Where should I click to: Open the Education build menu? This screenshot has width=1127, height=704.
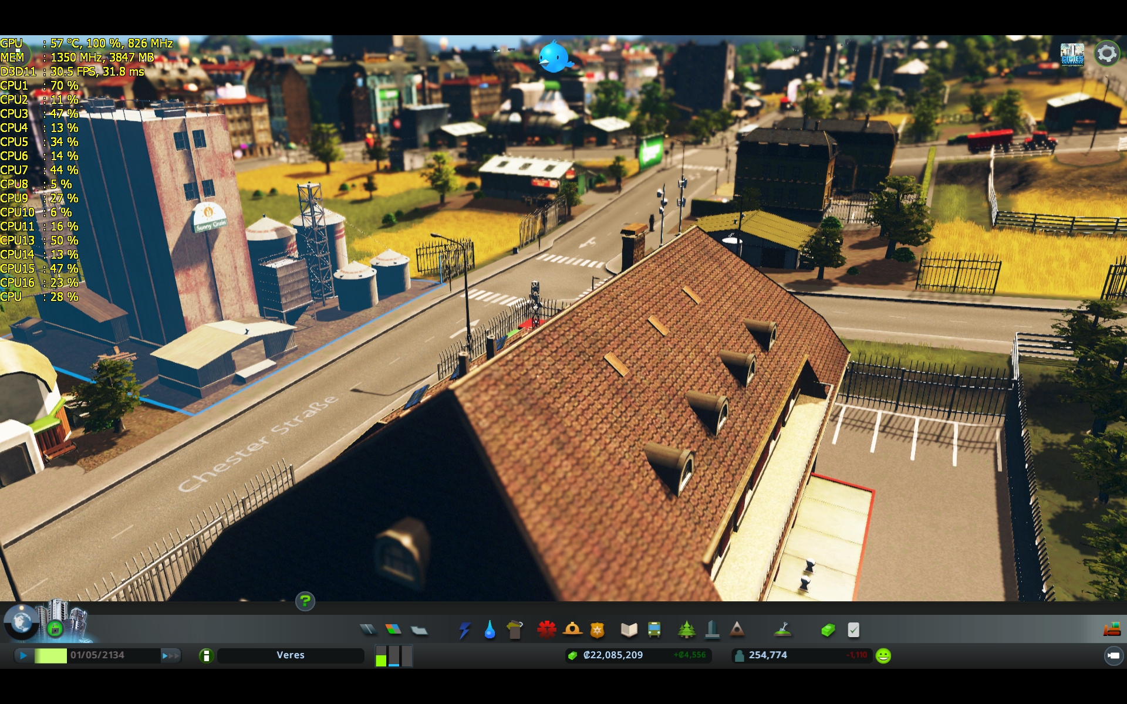[x=629, y=630]
